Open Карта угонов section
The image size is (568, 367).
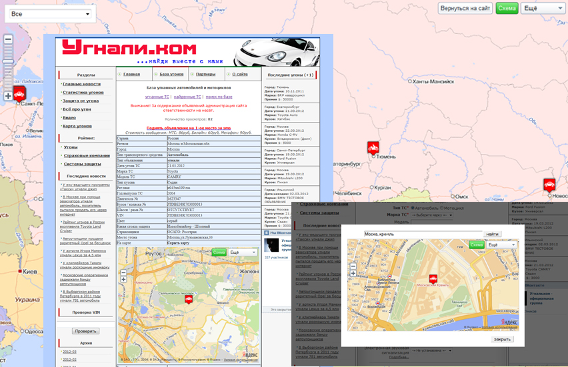(x=77, y=126)
